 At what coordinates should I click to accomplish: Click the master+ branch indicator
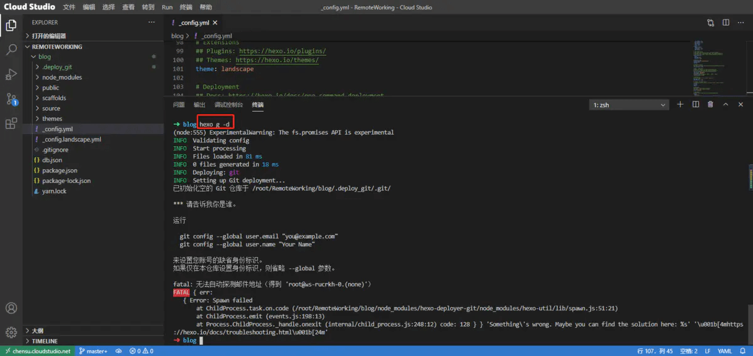tap(93, 351)
